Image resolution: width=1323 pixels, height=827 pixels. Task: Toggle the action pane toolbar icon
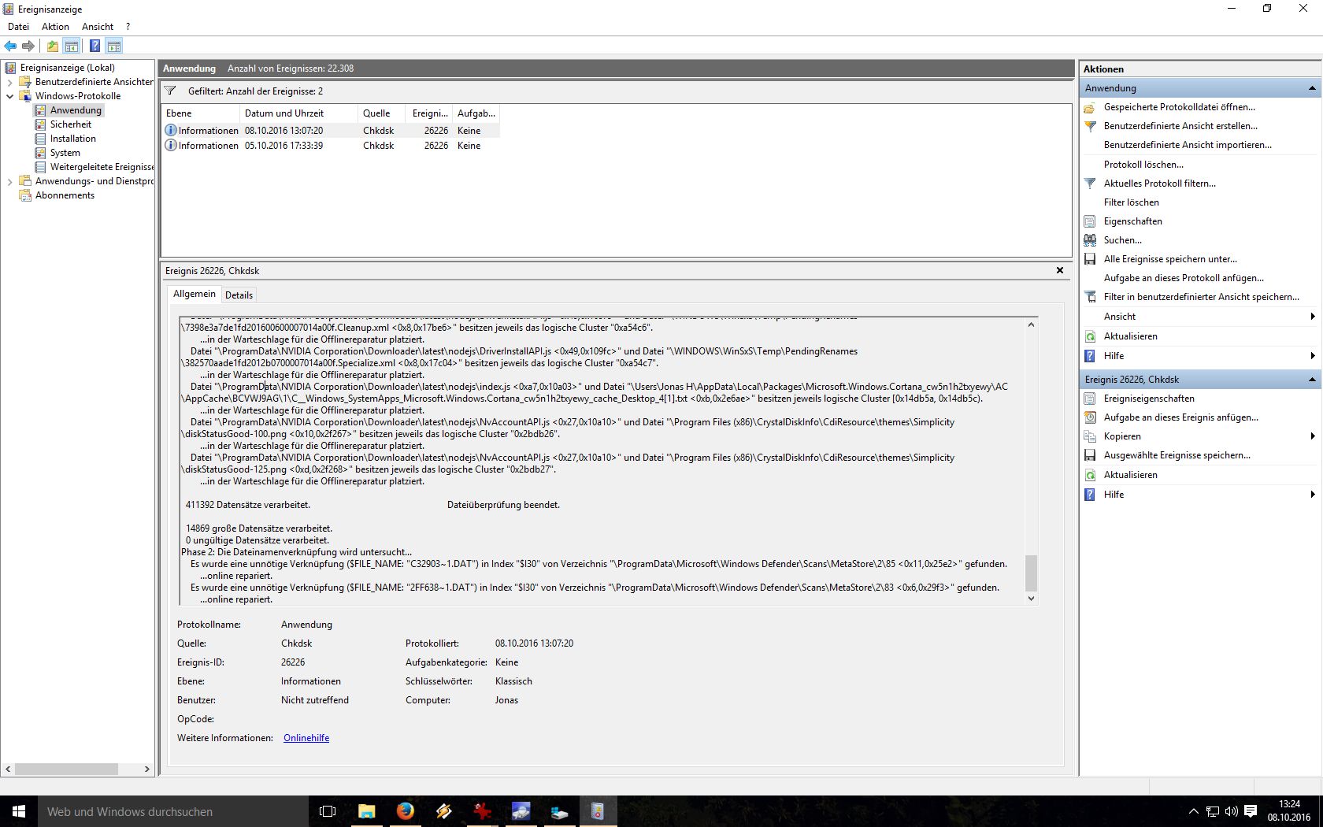(x=114, y=46)
